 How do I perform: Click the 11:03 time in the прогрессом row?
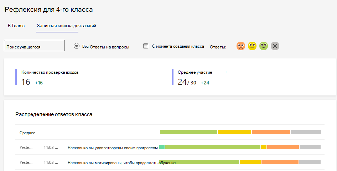click(51, 147)
